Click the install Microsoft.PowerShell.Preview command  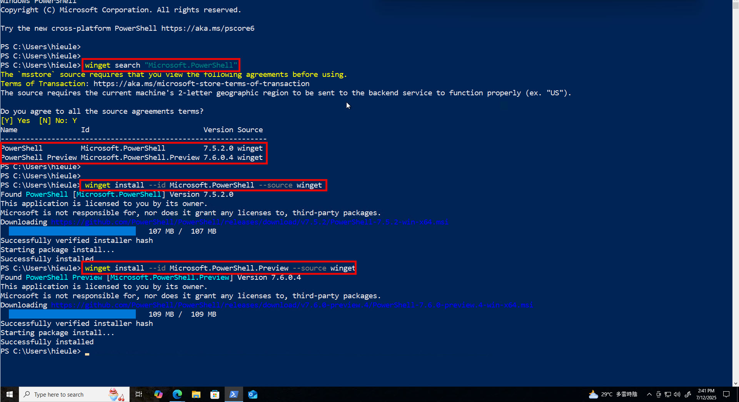point(220,268)
